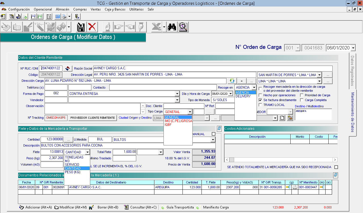Click the magnifier preview icon in toolbar

point(183,27)
